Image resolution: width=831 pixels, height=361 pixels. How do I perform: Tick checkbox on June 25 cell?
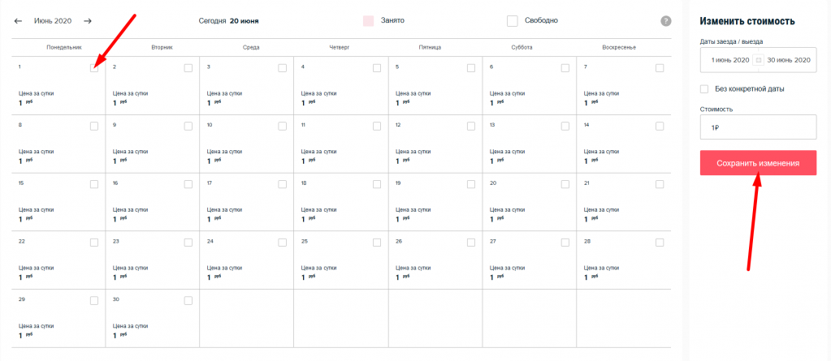click(377, 243)
